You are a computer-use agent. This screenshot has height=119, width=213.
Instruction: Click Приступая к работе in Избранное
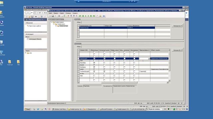pyautogui.click(x=35, y=26)
